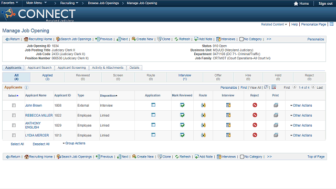Image resolution: width=336 pixels, height=189 pixels.
Task: Switch to the Applicant Screening tab
Action: coord(71,68)
